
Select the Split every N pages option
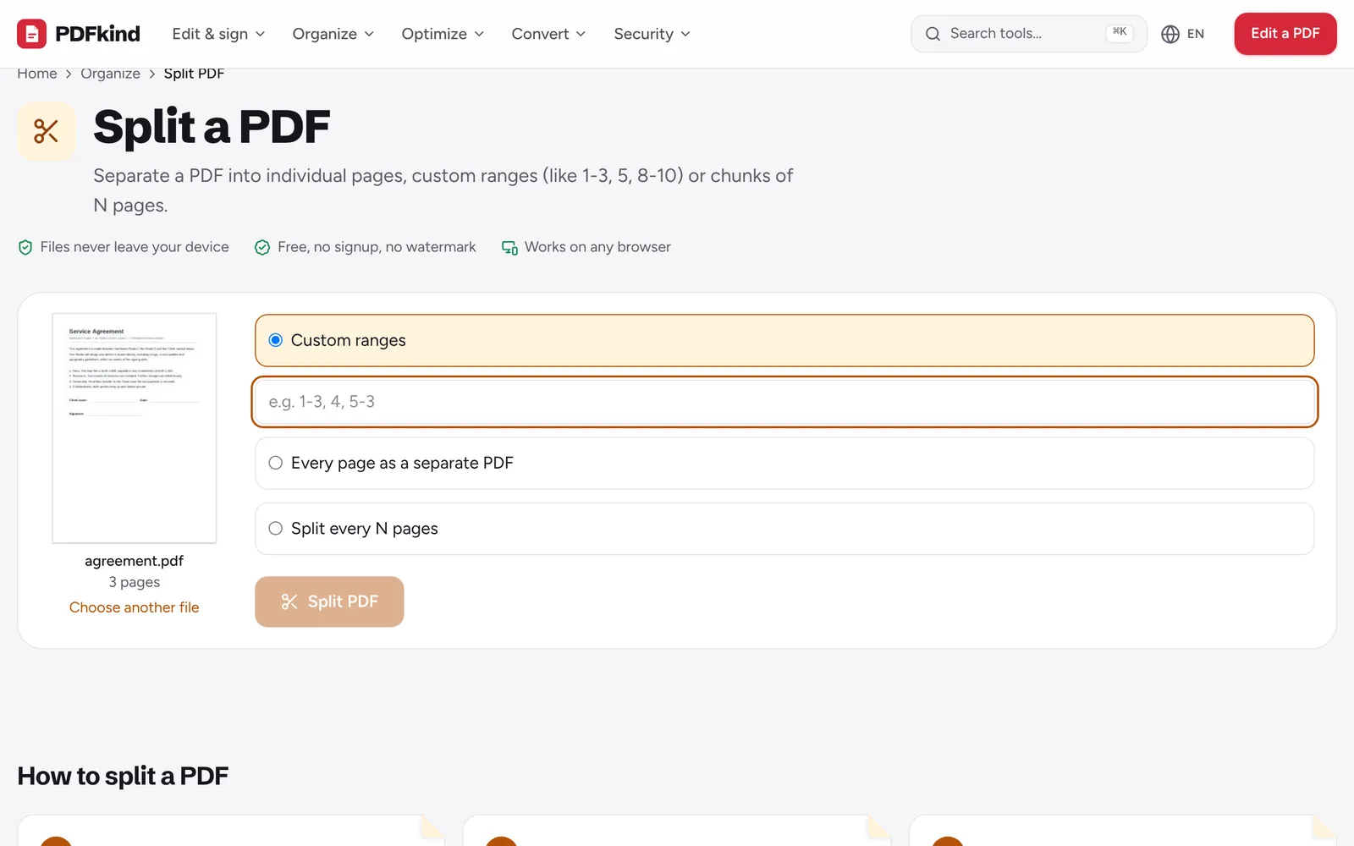coord(784,529)
